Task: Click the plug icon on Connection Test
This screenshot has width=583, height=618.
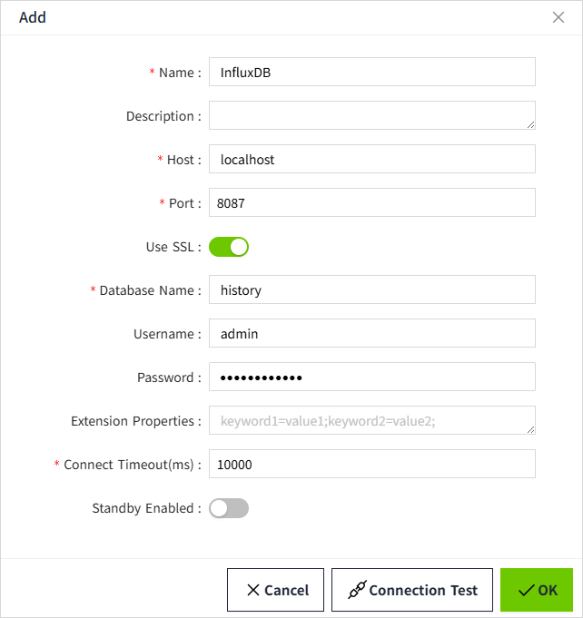Action: (357, 591)
